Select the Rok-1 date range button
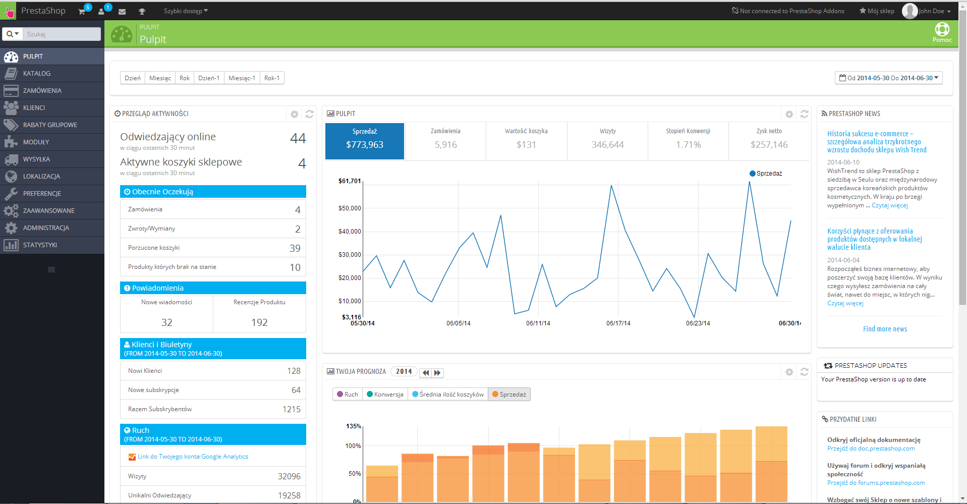 click(x=272, y=78)
